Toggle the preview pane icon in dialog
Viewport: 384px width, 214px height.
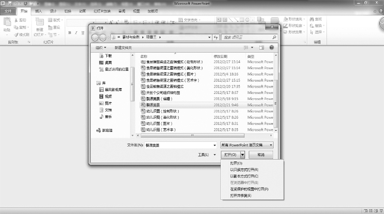coord(262,47)
